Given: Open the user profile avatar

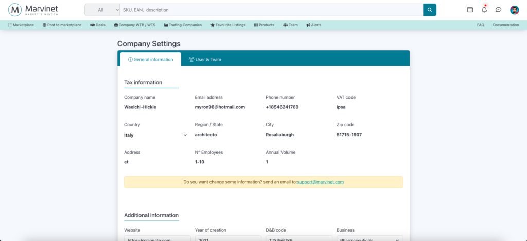Looking at the screenshot, I should [x=514, y=10].
